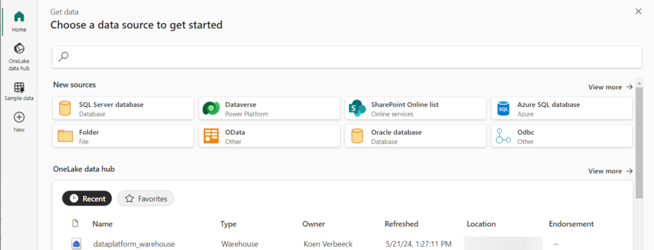View more New sources
Viewport: 654px width, 250px height.
[x=611, y=87]
